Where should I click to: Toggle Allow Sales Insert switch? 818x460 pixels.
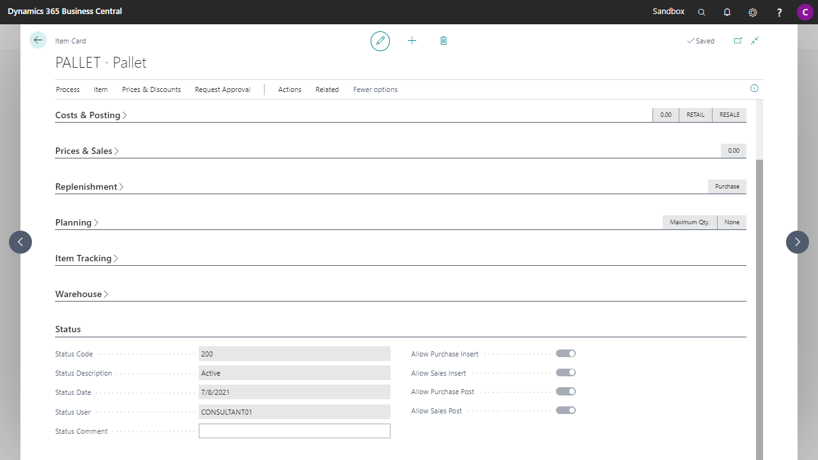[x=566, y=372]
